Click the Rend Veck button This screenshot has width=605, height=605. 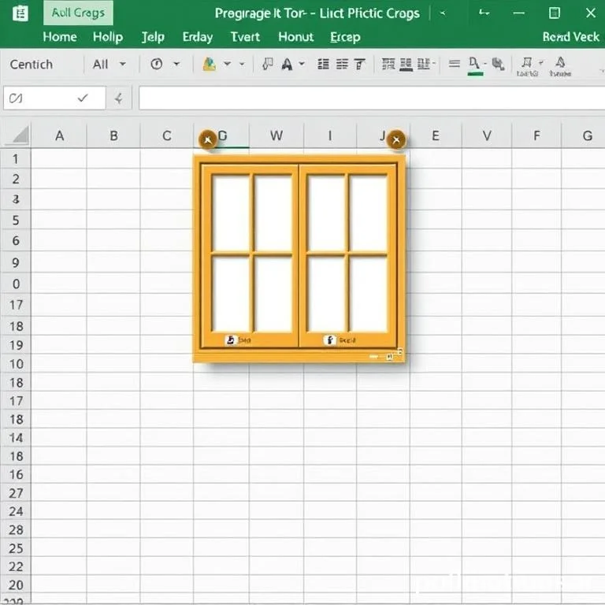point(571,37)
